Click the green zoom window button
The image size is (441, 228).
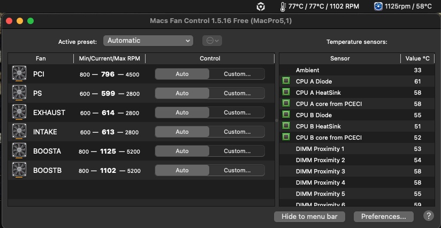[x=31, y=21]
